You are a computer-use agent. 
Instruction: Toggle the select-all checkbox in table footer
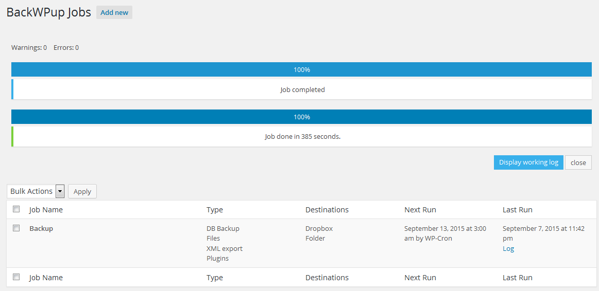coord(16,277)
